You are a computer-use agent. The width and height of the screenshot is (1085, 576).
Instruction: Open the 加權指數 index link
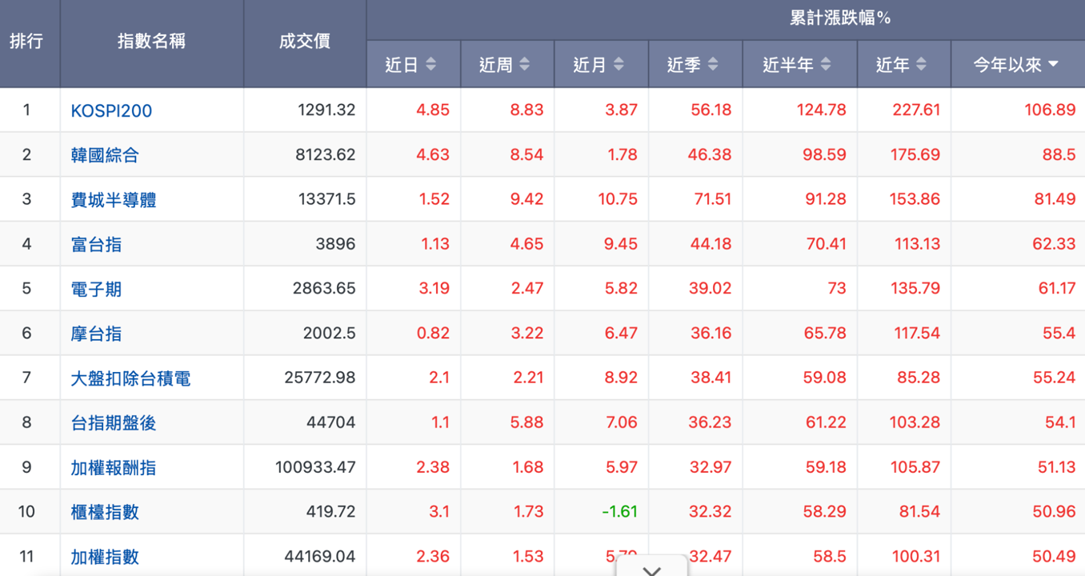tap(105, 557)
